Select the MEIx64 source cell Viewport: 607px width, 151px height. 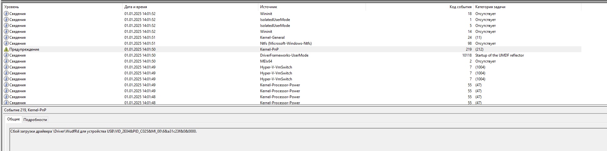(x=266, y=61)
